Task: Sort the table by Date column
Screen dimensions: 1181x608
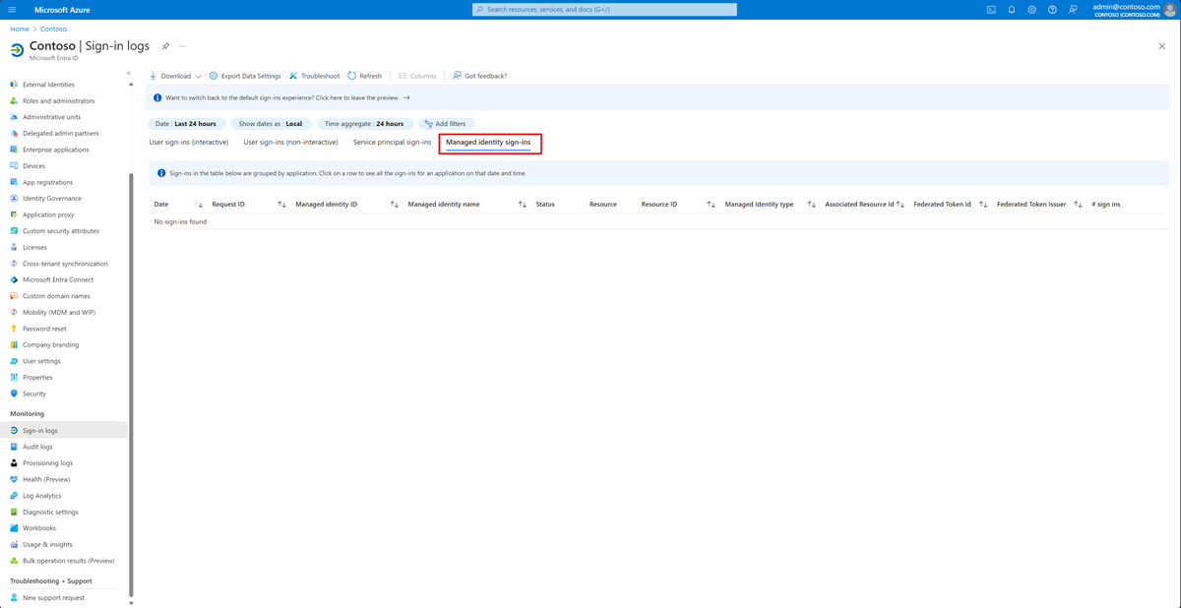Action: pyautogui.click(x=199, y=205)
